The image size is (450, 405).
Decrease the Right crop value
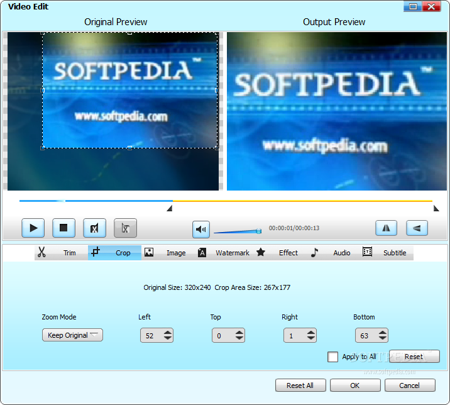(311, 338)
